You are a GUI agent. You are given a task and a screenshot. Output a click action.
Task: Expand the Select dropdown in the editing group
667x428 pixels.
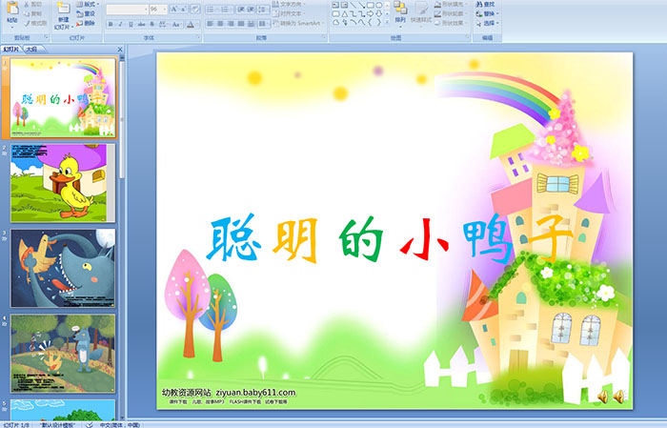coord(488,24)
